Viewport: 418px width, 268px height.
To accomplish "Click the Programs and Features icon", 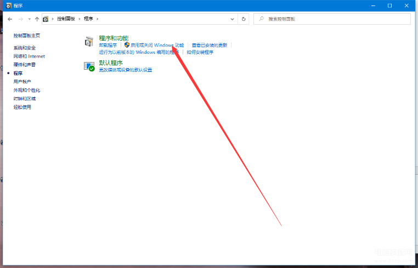I will tap(89, 42).
